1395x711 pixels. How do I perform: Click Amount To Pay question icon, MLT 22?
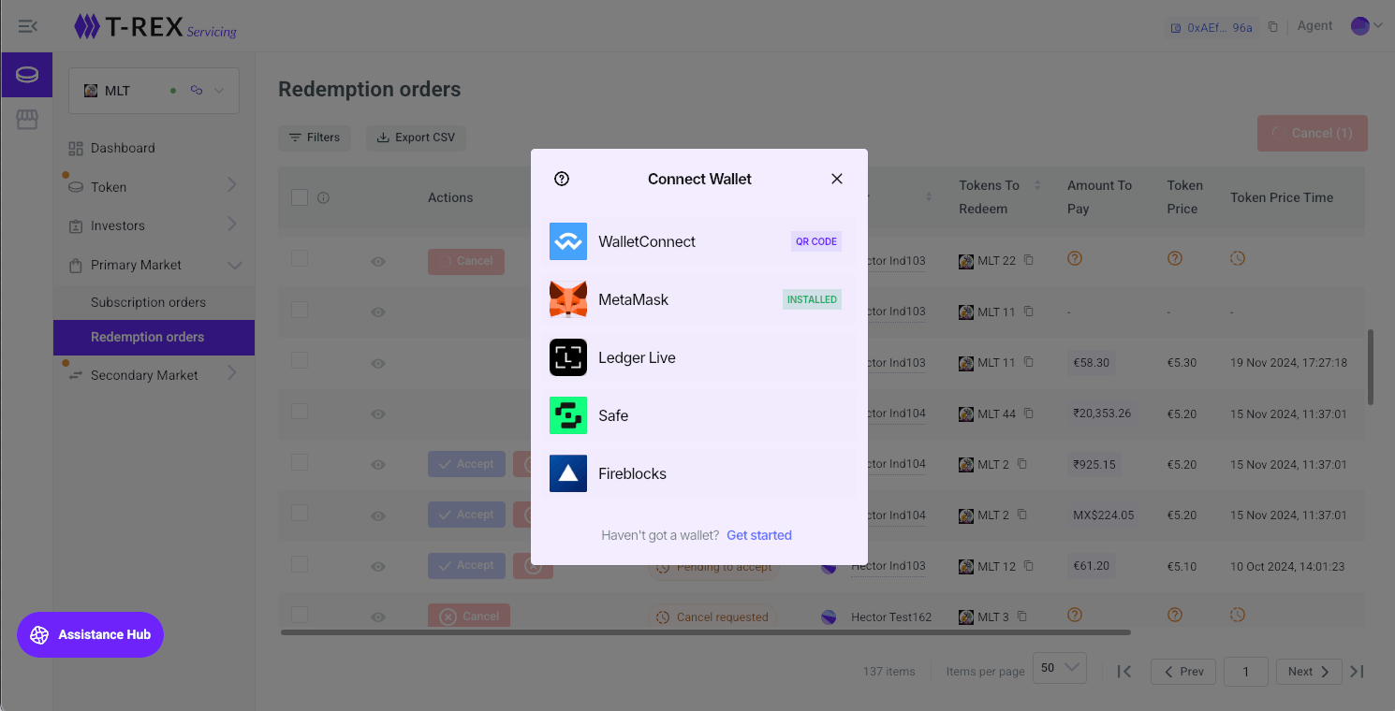1075,258
